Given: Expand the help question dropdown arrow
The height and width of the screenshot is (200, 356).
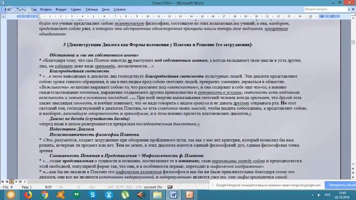Looking at the screenshot, I should pos(349,9).
